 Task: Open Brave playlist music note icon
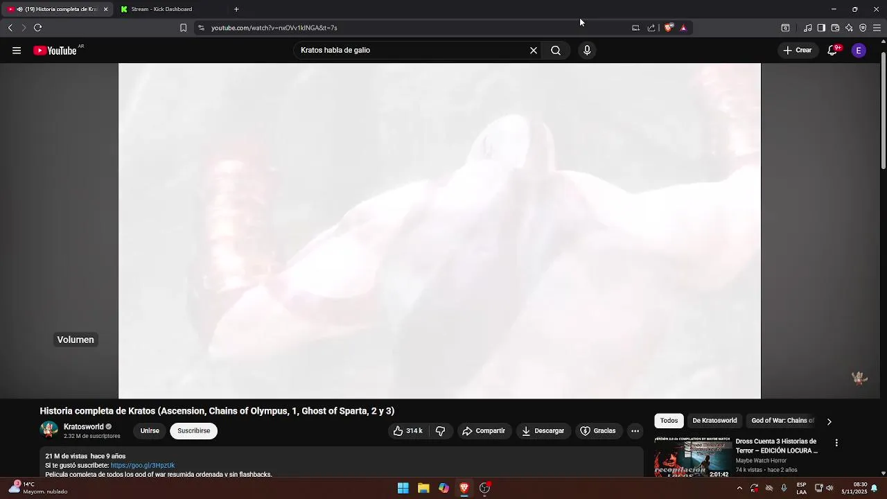pyautogui.click(x=808, y=28)
